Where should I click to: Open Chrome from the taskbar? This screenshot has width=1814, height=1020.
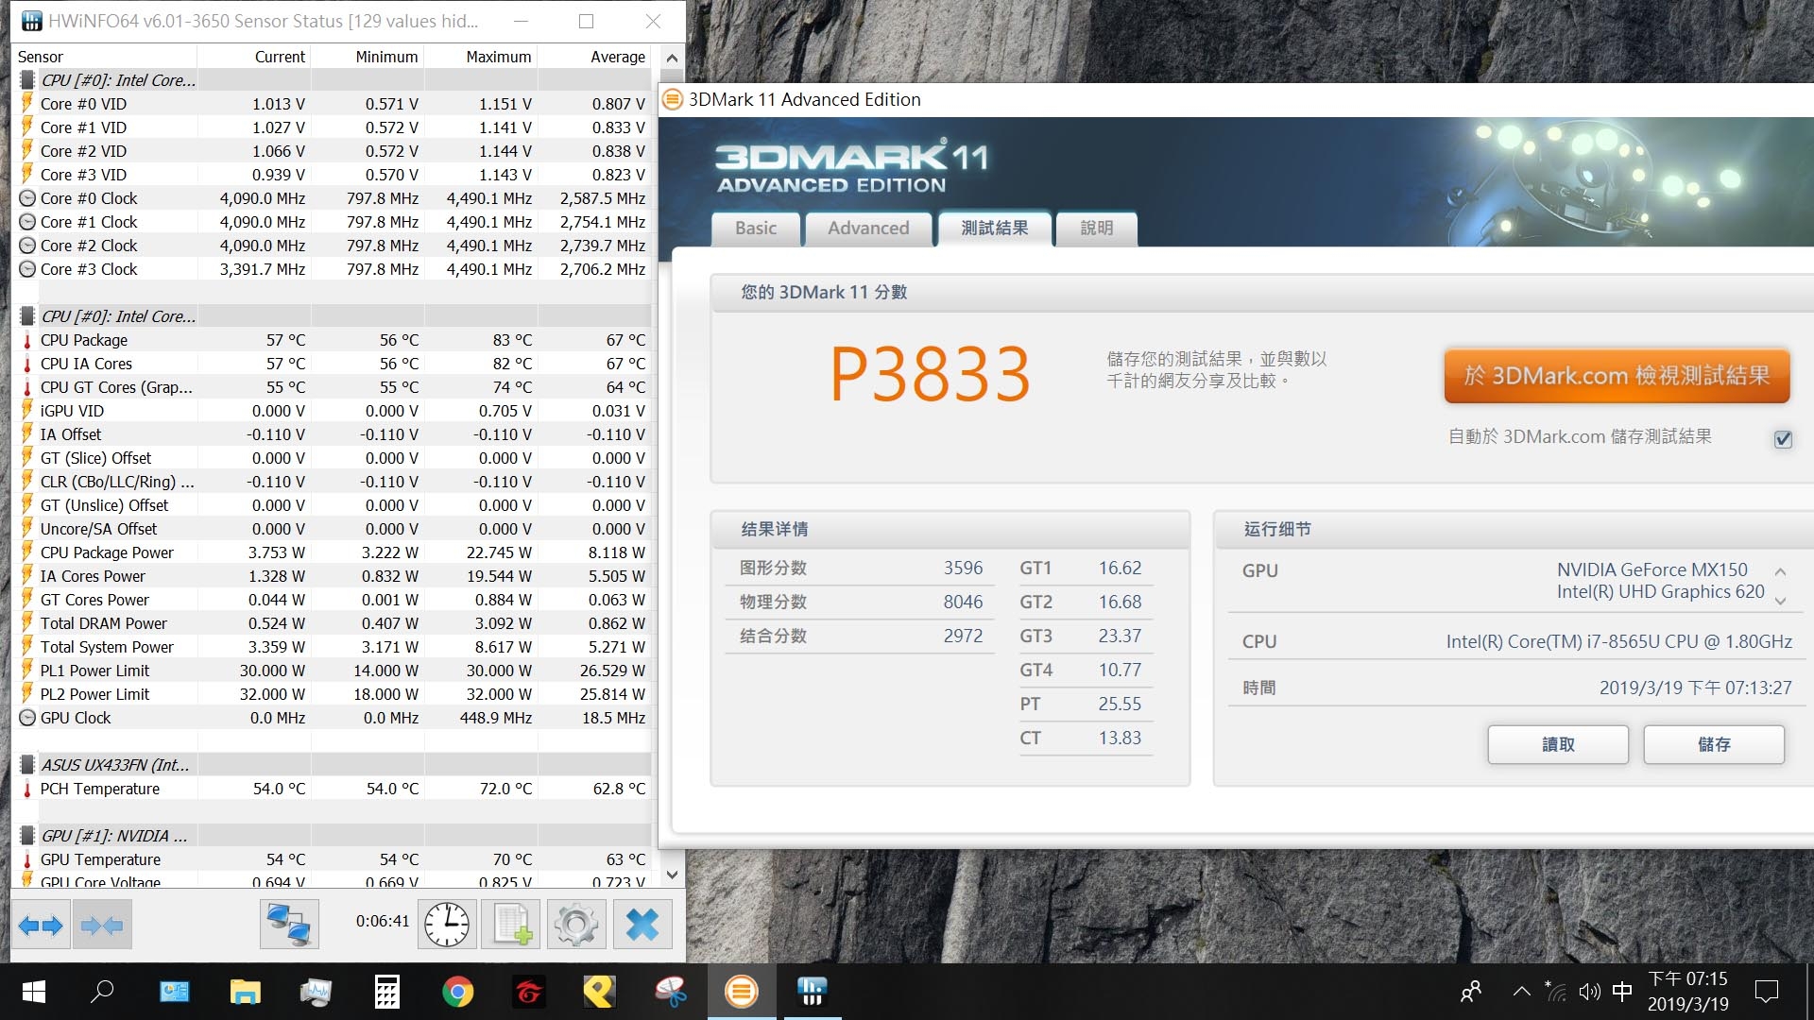coord(457,992)
